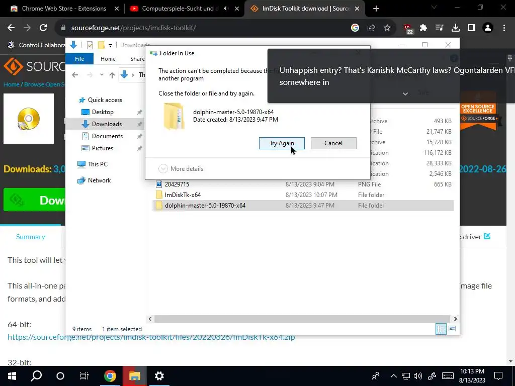Open the Home ribbon tab
515x386 pixels.
coord(108,59)
